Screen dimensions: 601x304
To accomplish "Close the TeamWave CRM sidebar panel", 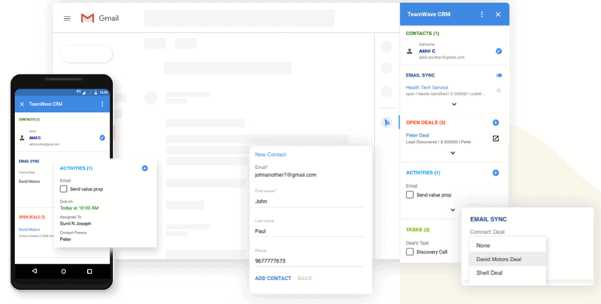I will (498, 14).
